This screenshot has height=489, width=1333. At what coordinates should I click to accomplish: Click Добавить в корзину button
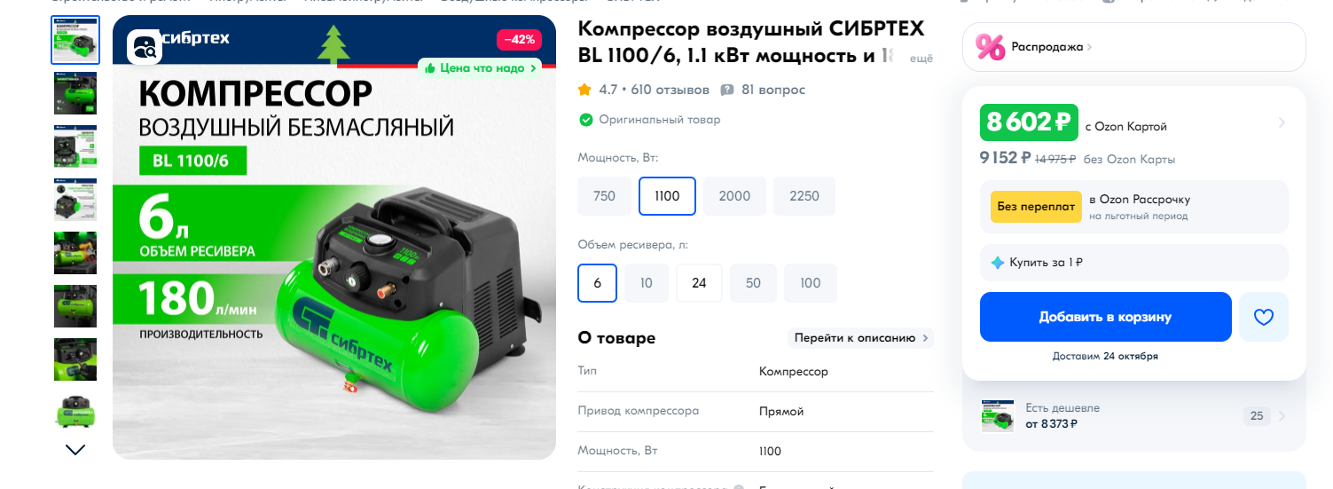1105,317
